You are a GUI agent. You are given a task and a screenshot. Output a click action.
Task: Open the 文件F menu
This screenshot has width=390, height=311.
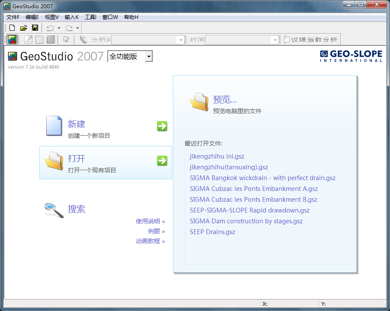pos(13,17)
